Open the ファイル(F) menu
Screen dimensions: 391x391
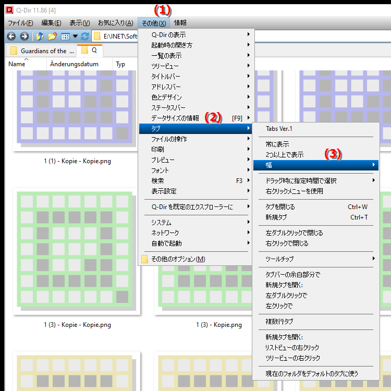point(20,23)
